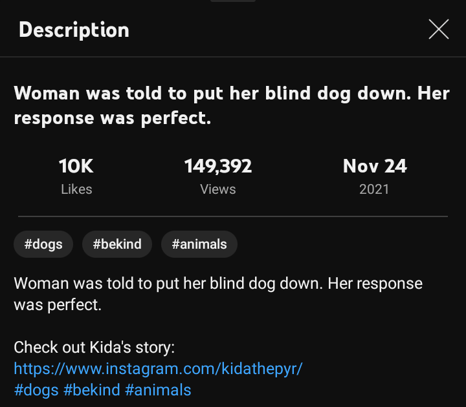Image resolution: width=466 pixels, height=407 pixels.
Task: Click the 10K likes count
Action: 76,167
